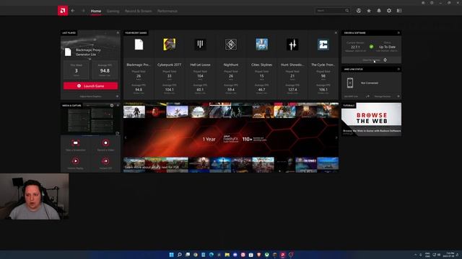This screenshot has height=259, width=462.
Task: Switch to the Record & Stream tab
Action: 138,11
